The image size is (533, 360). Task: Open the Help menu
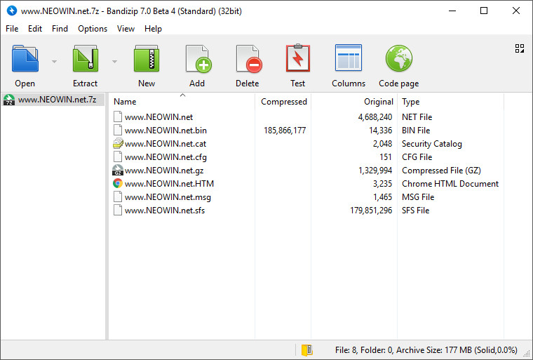click(x=153, y=29)
